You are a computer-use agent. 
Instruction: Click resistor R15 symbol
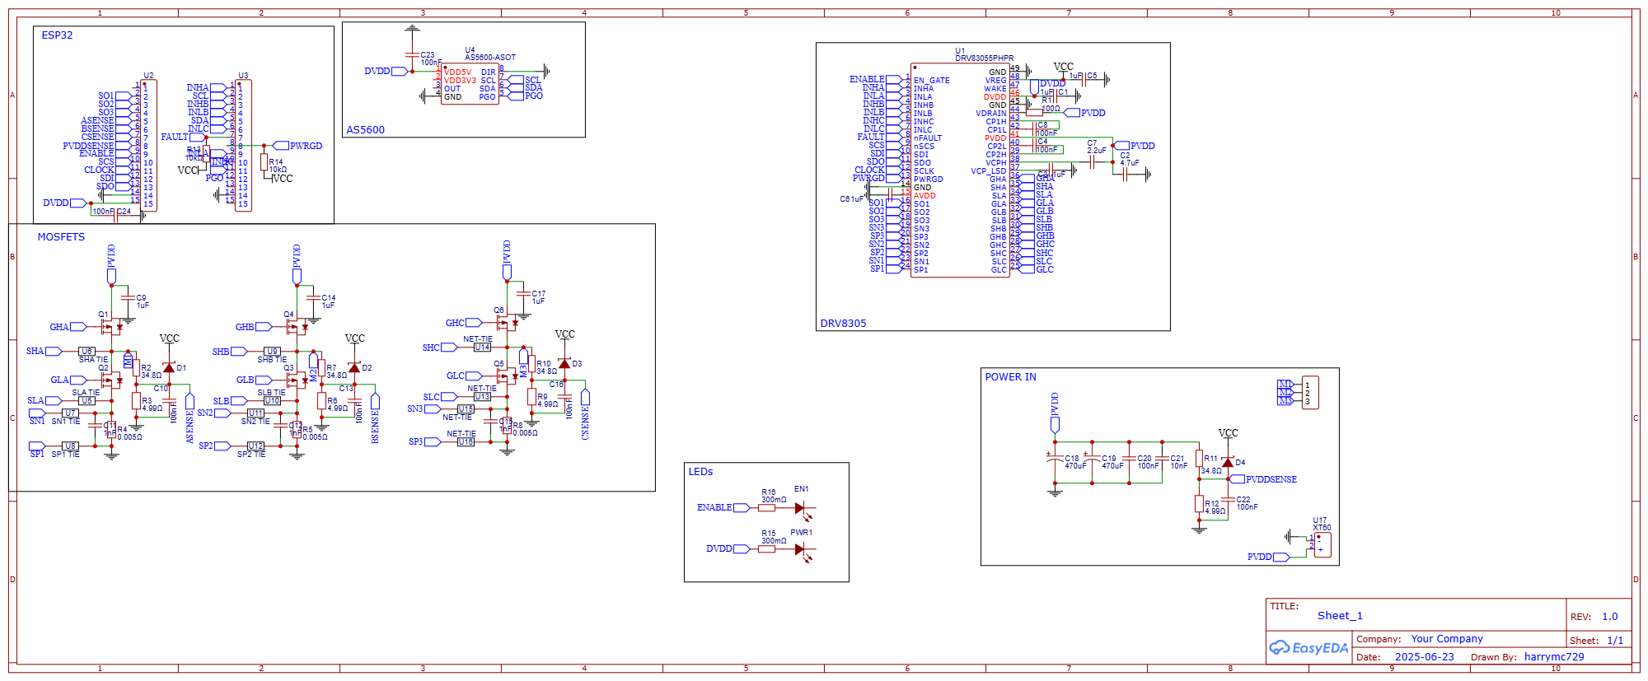(767, 548)
